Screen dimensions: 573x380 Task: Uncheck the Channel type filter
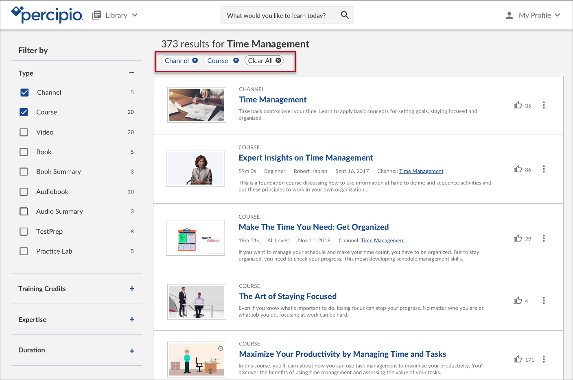(x=24, y=93)
